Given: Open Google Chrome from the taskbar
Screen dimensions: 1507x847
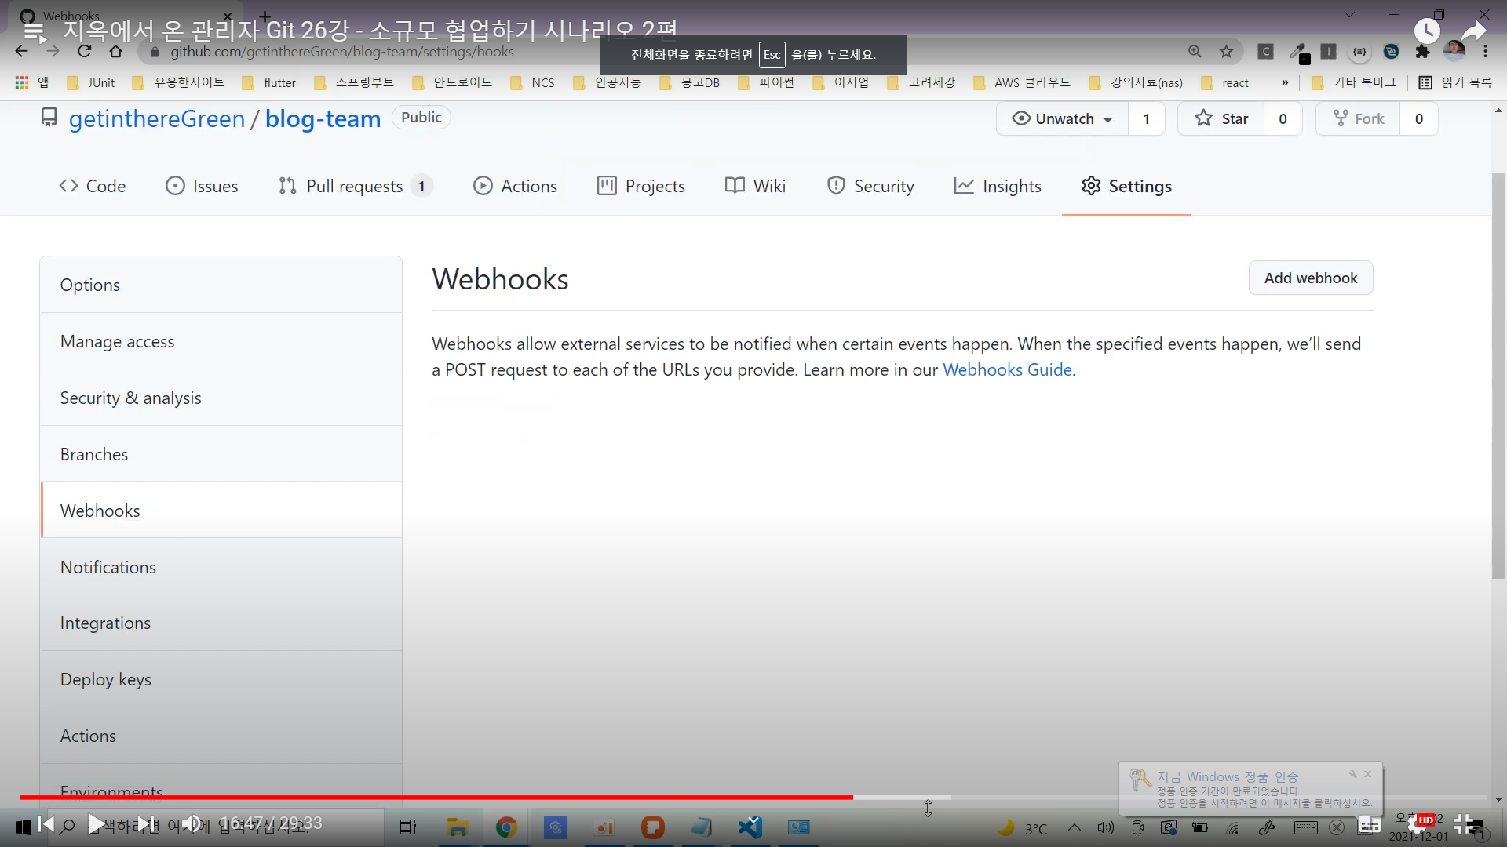Looking at the screenshot, I should point(506,827).
